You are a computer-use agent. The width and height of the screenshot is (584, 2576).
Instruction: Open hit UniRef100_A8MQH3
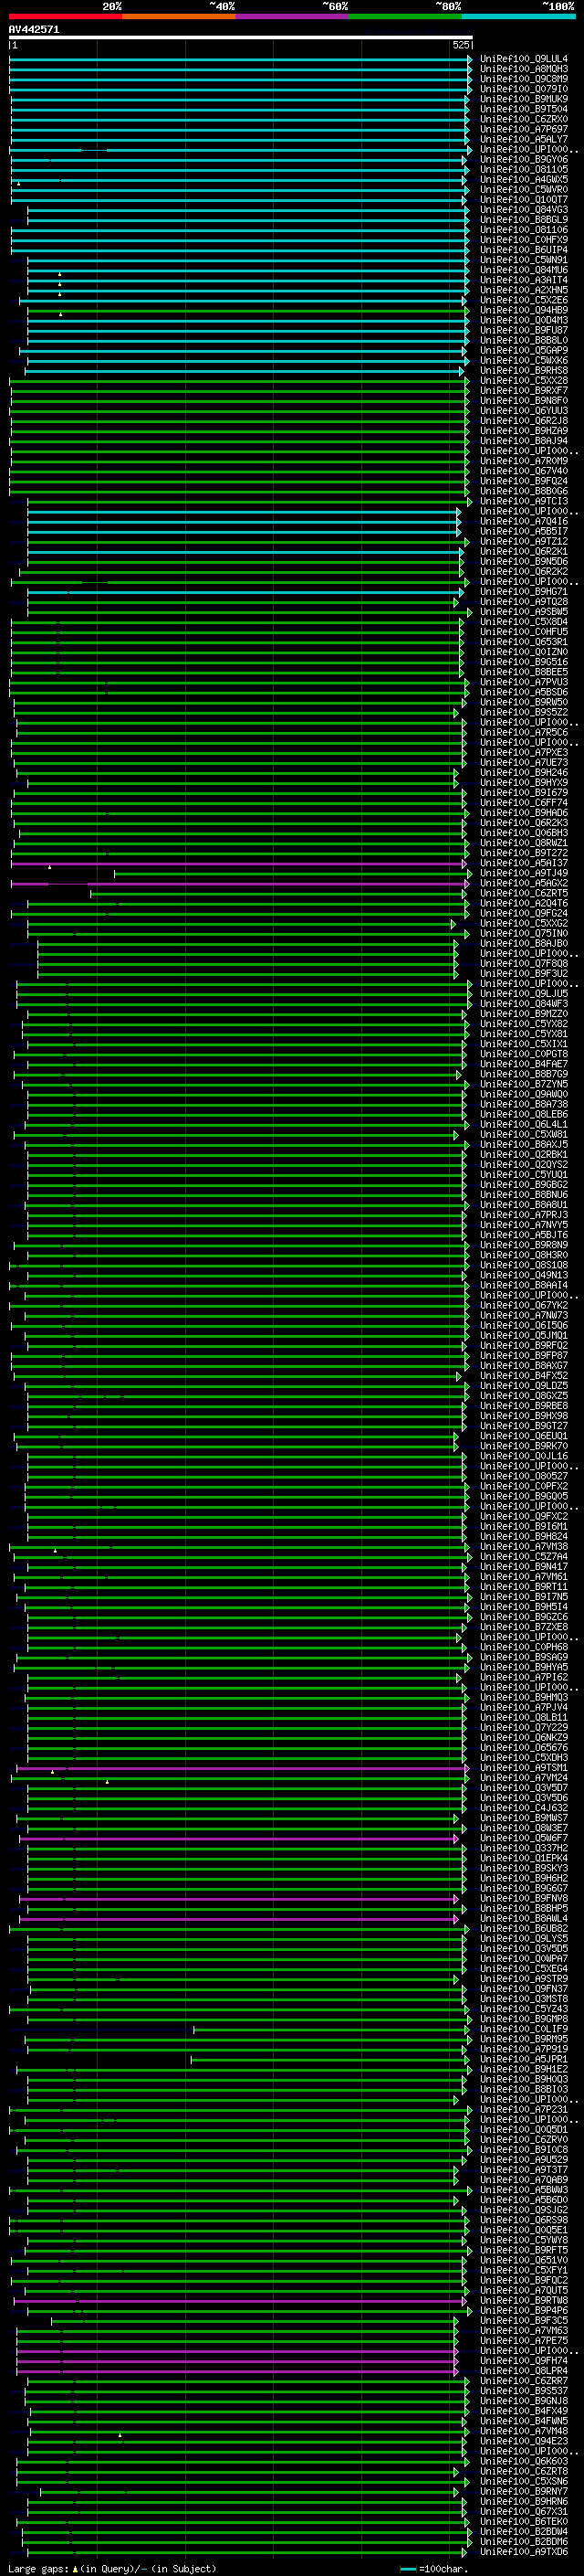pyautogui.click(x=523, y=69)
